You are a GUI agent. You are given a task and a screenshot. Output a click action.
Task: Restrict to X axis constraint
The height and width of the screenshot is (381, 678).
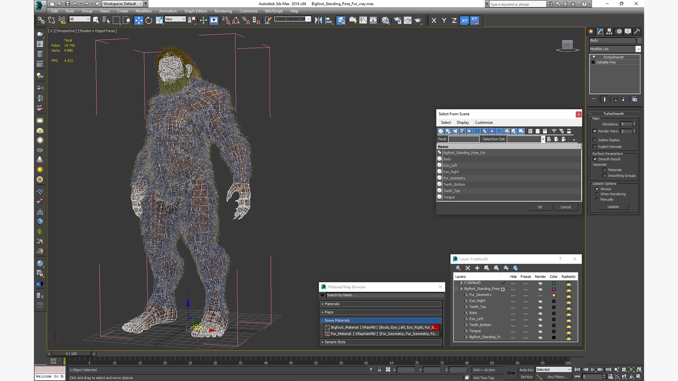click(434, 20)
